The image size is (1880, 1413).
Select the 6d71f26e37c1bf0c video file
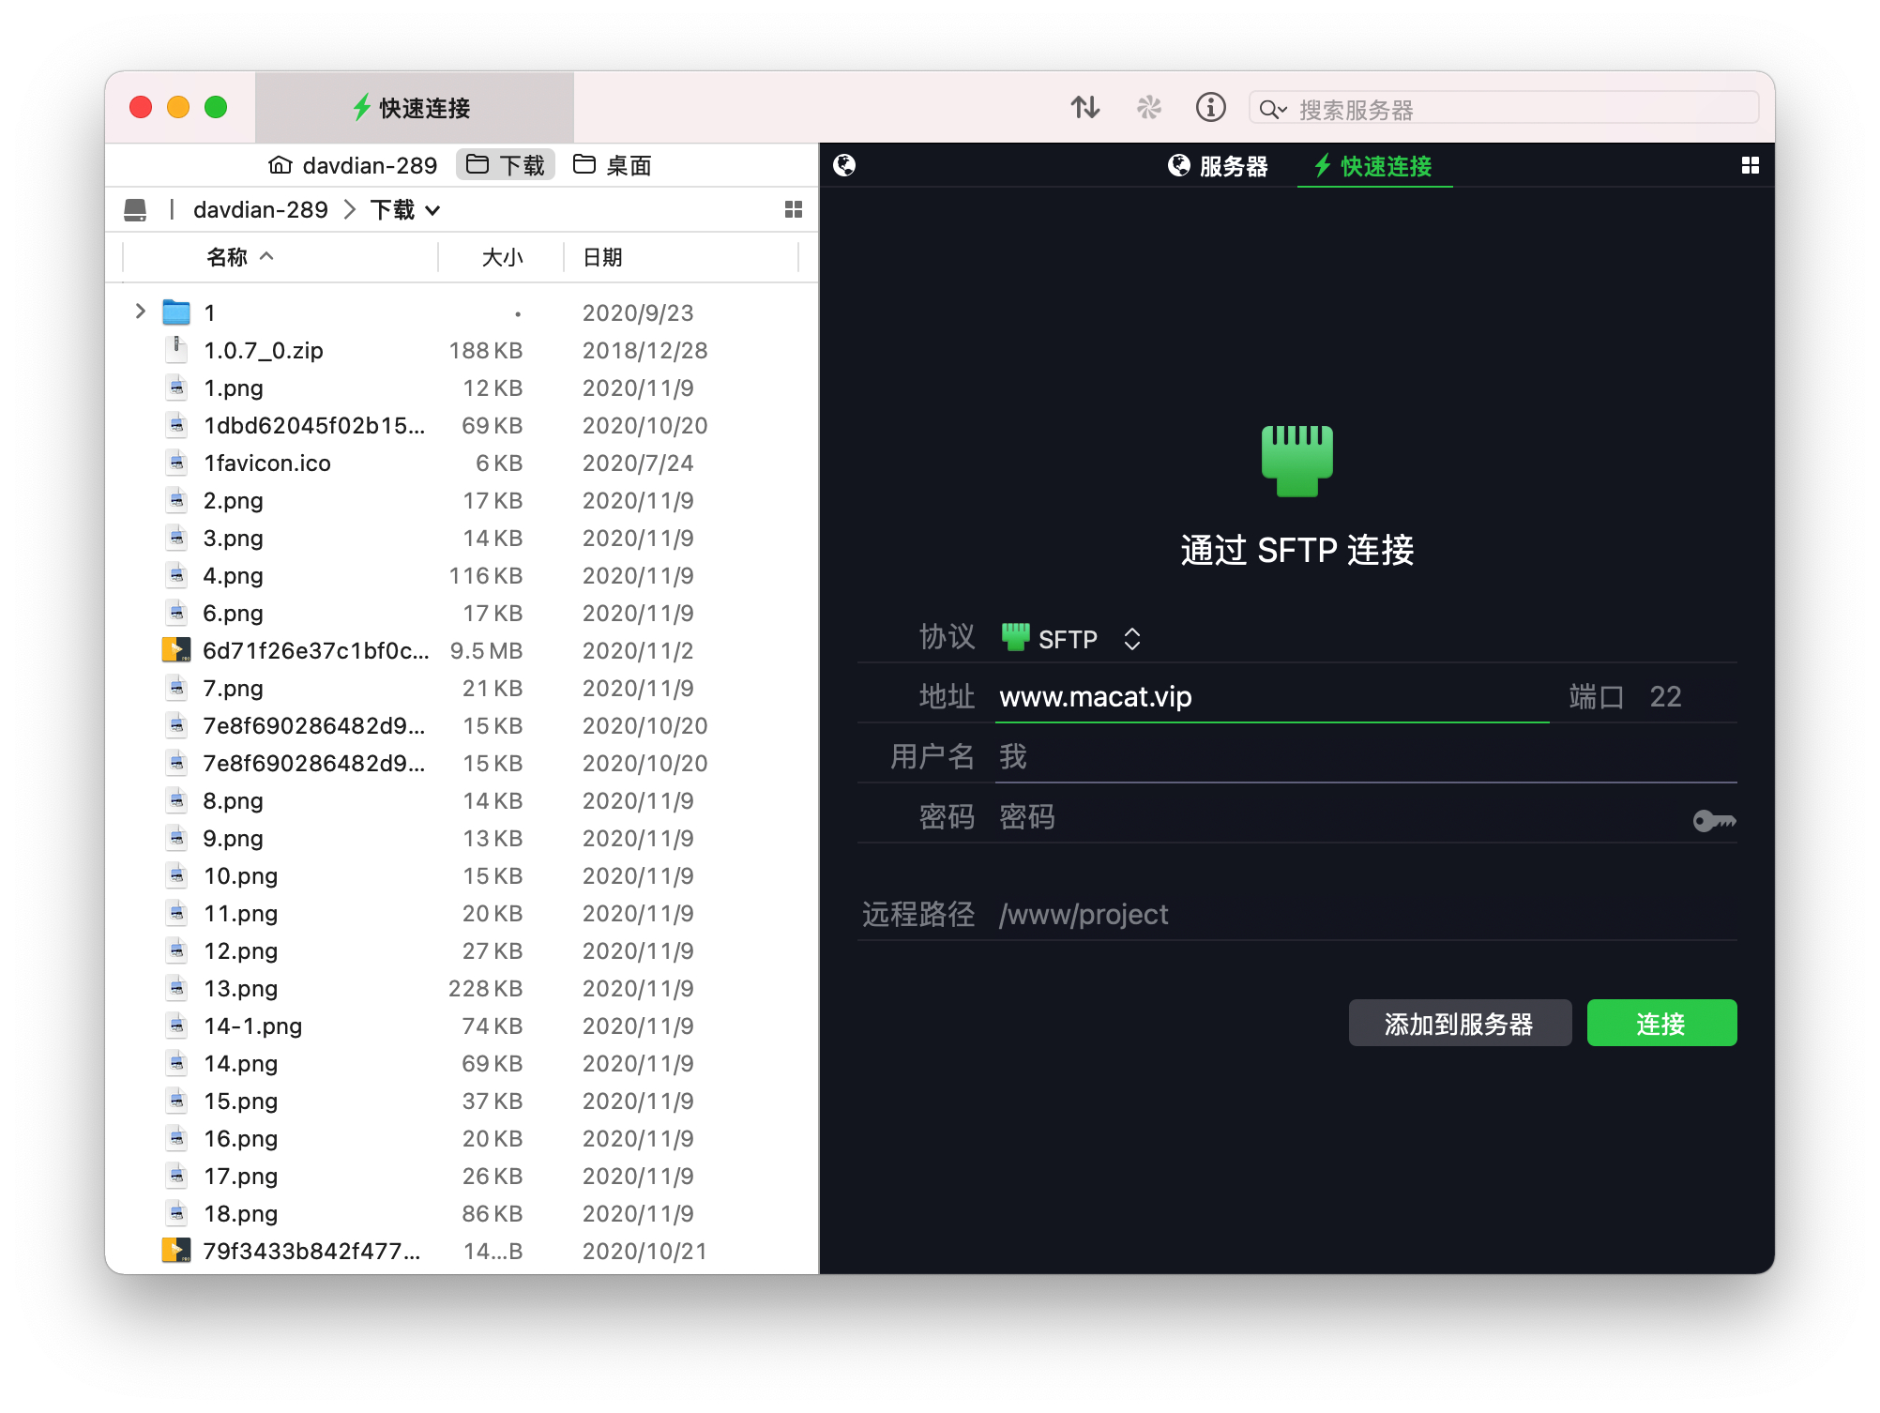(315, 650)
